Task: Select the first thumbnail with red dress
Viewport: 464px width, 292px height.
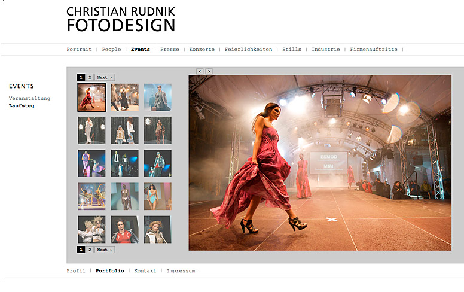Action: [91, 97]
